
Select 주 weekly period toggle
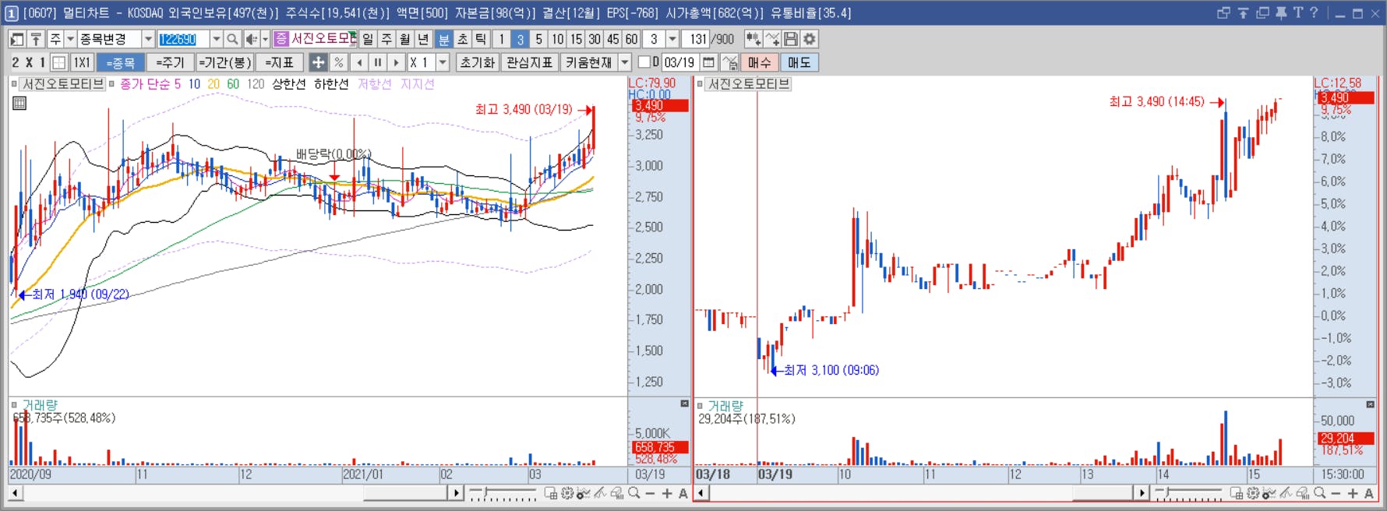pyautogui.click(x=386, y=39)
